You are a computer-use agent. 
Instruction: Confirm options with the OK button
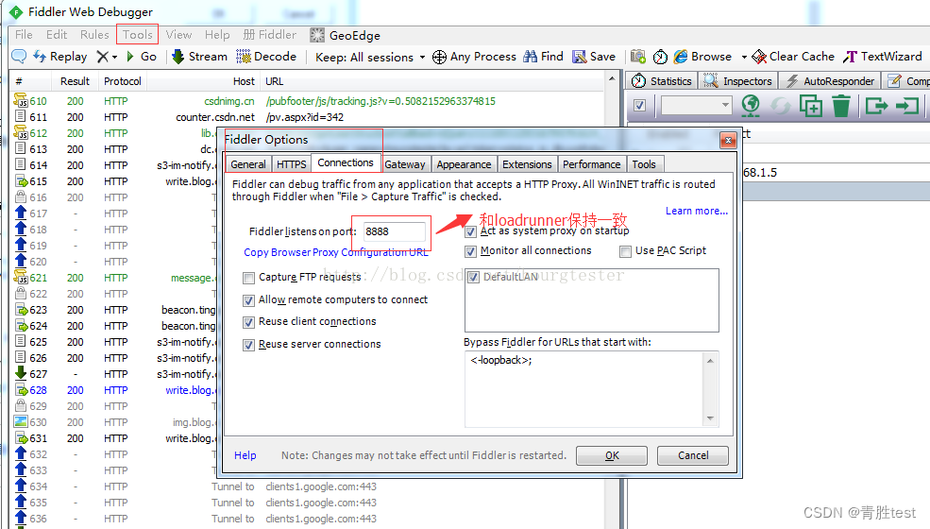point(612,455)
